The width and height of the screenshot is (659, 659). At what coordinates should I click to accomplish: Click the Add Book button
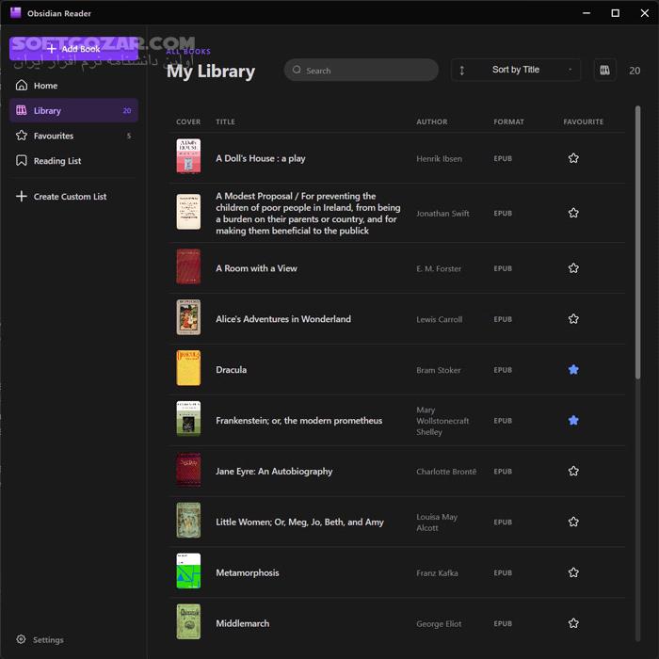(73, 49)
